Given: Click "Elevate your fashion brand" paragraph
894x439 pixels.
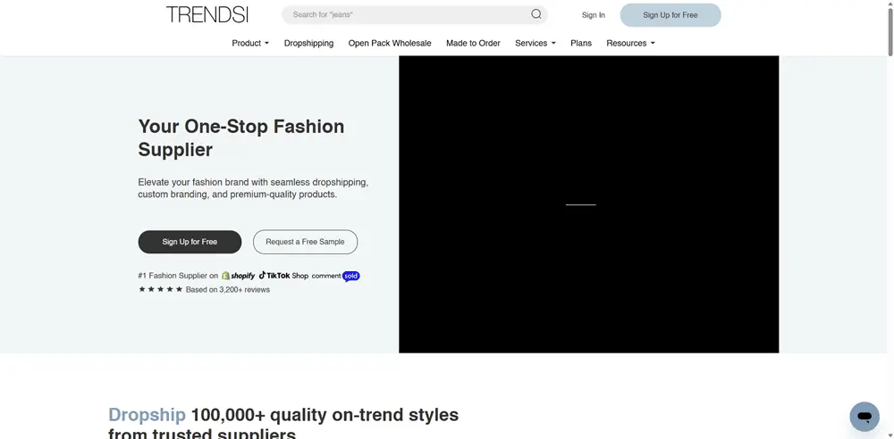Looking at the screenshot, I should point(253,188).
